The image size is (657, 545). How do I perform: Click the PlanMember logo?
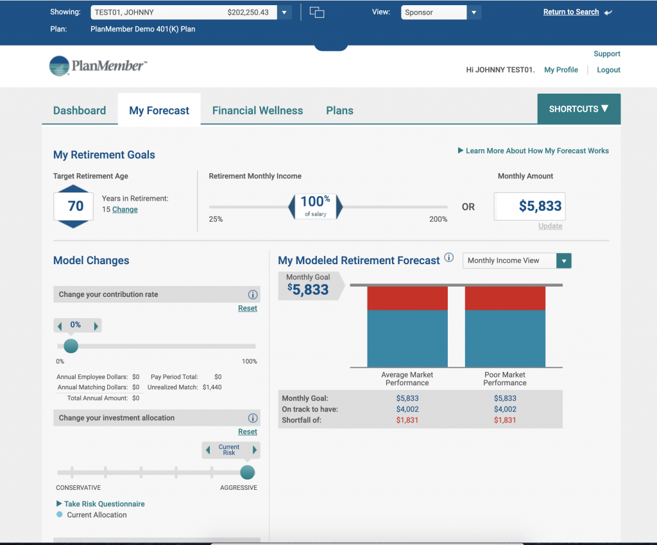97,65
